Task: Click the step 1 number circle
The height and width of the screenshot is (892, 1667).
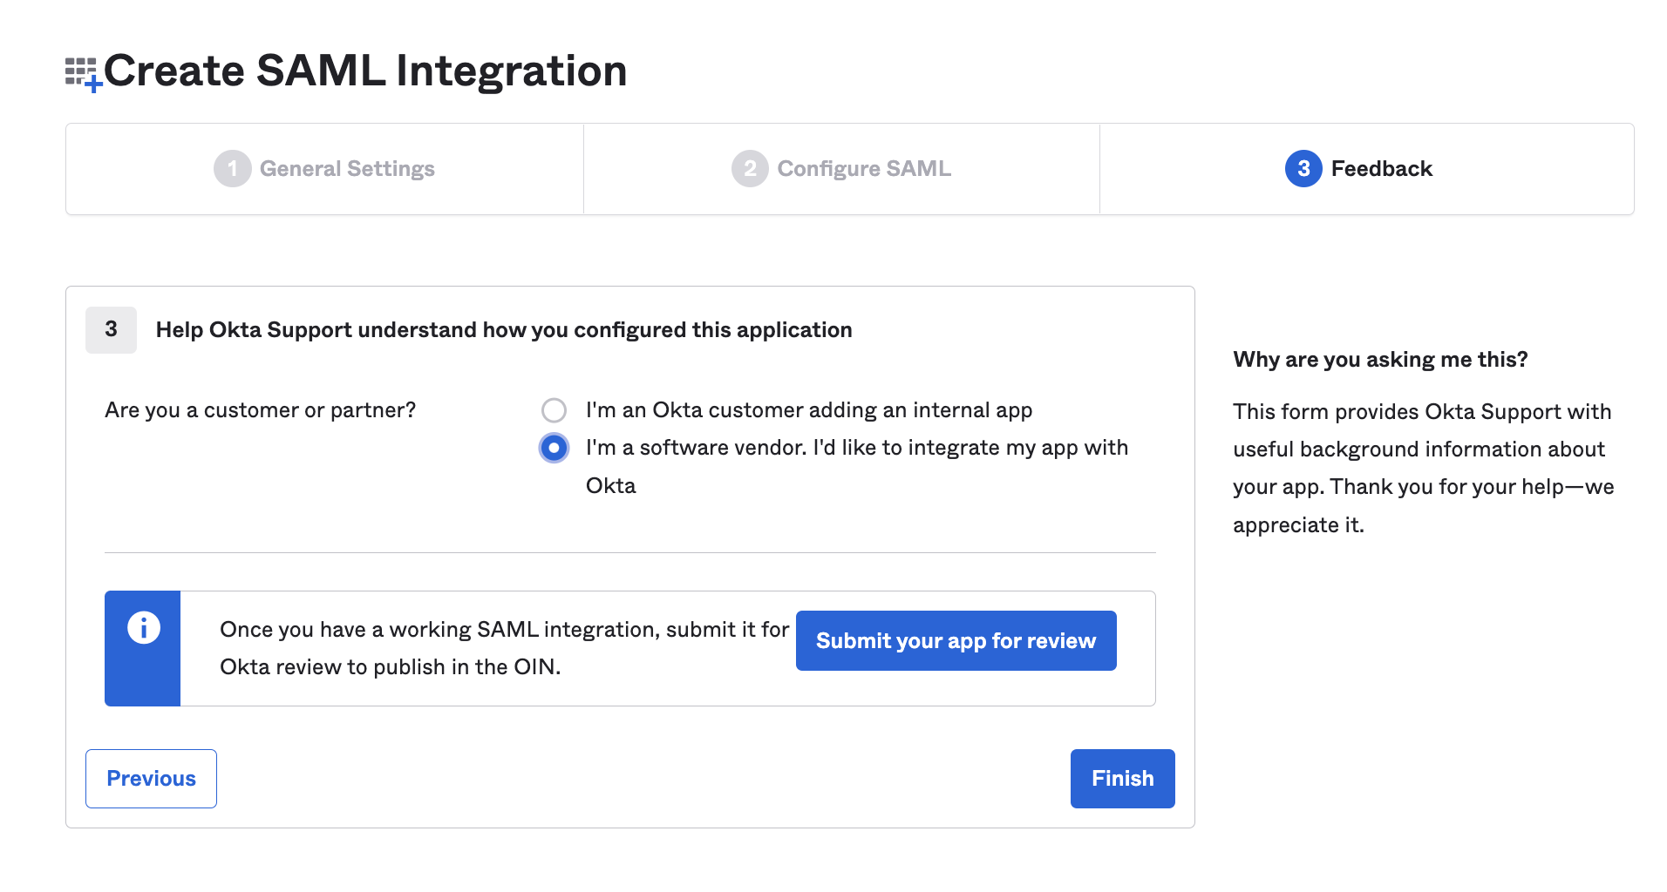Action: (x=232, y=168)
